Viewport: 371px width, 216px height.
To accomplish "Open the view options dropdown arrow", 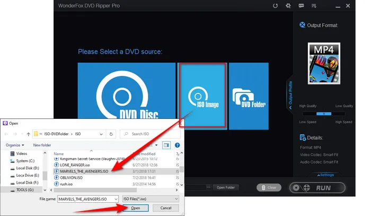I will pos(156,145).
